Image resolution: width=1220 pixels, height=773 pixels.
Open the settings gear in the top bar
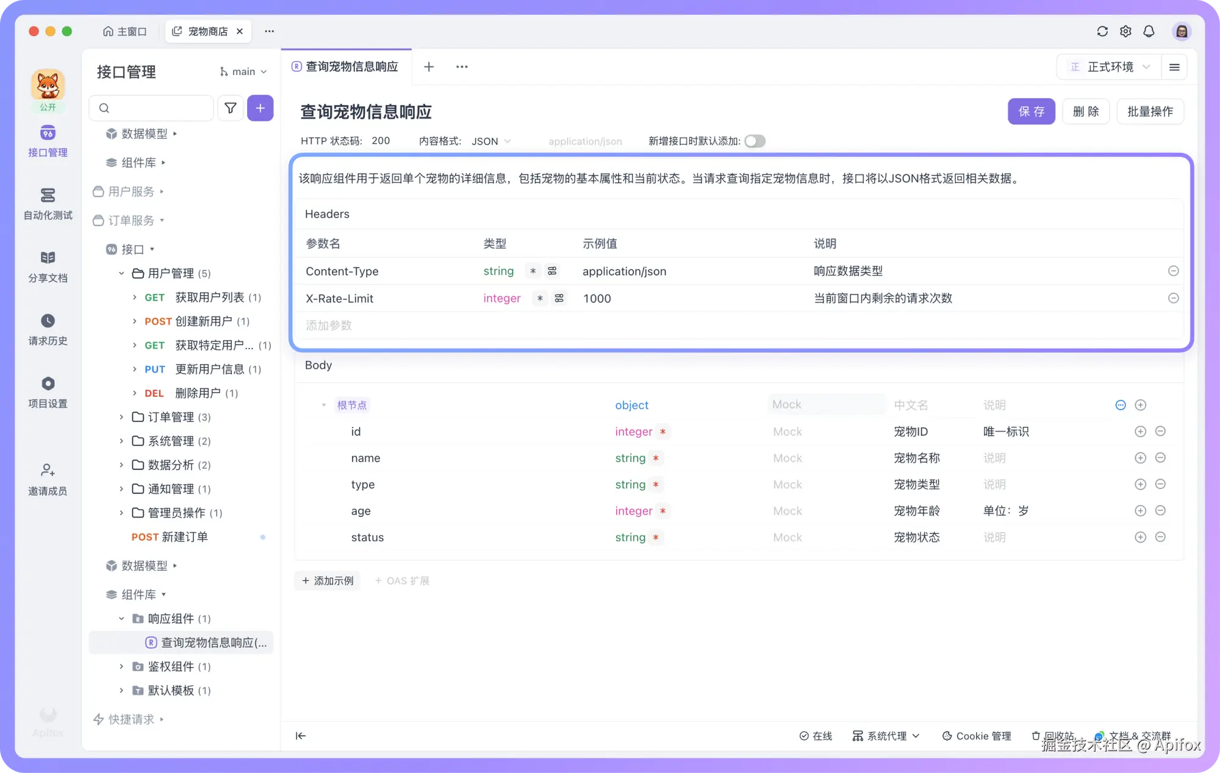(x=1125, y=31)
